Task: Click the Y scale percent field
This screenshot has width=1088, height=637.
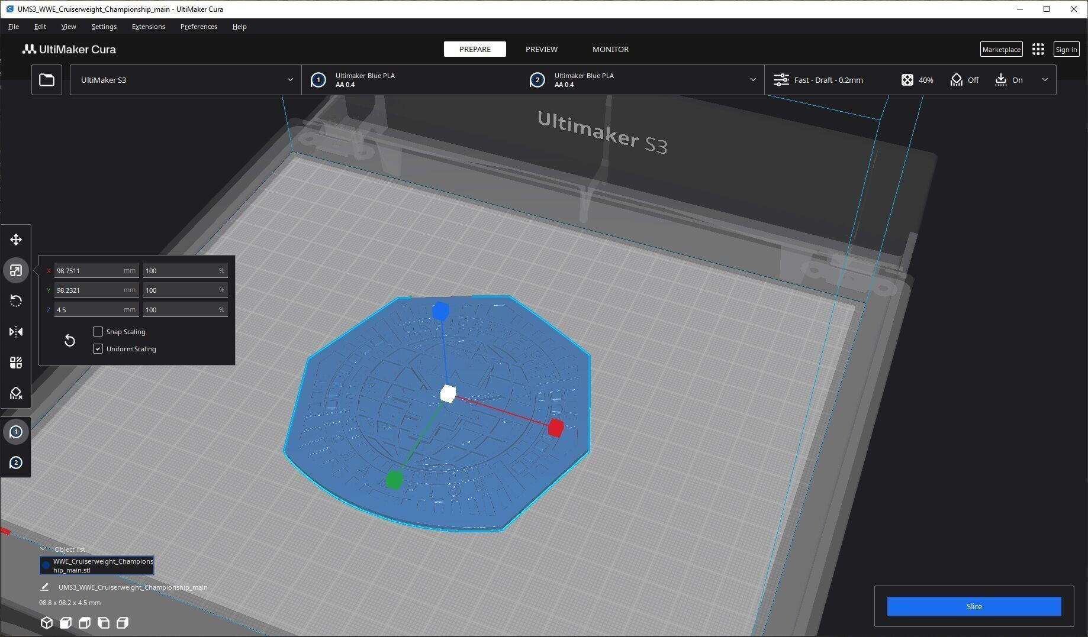Action: 185,290
